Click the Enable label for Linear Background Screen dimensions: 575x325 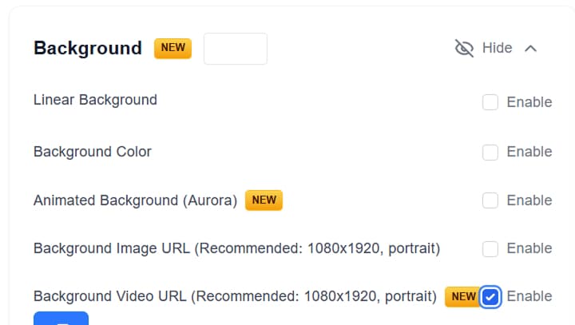tap(529, 102)
